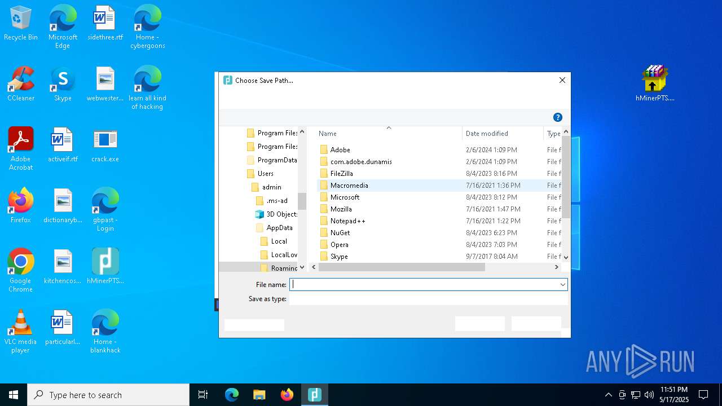Open the Windows Start menu
Viewport: 722px width, 406px height.
[14, 395]
